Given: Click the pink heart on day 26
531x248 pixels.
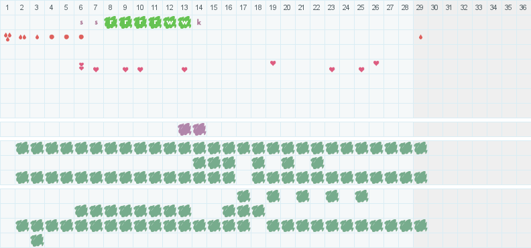Looking at the screenshot, I should [x=376, y=63].
